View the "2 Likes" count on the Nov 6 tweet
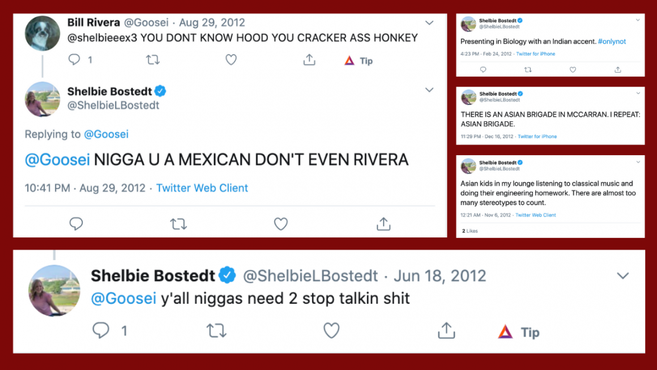Viewport: 657px width, 370px height. 470,231
